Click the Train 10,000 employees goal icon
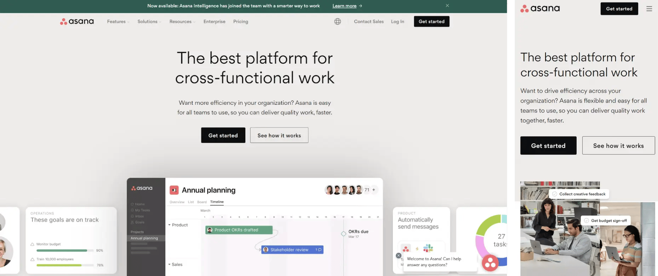 pos(33,259)
